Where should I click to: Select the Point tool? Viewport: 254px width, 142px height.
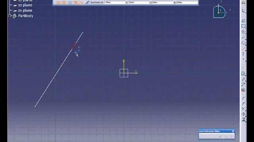pos(243,59)
